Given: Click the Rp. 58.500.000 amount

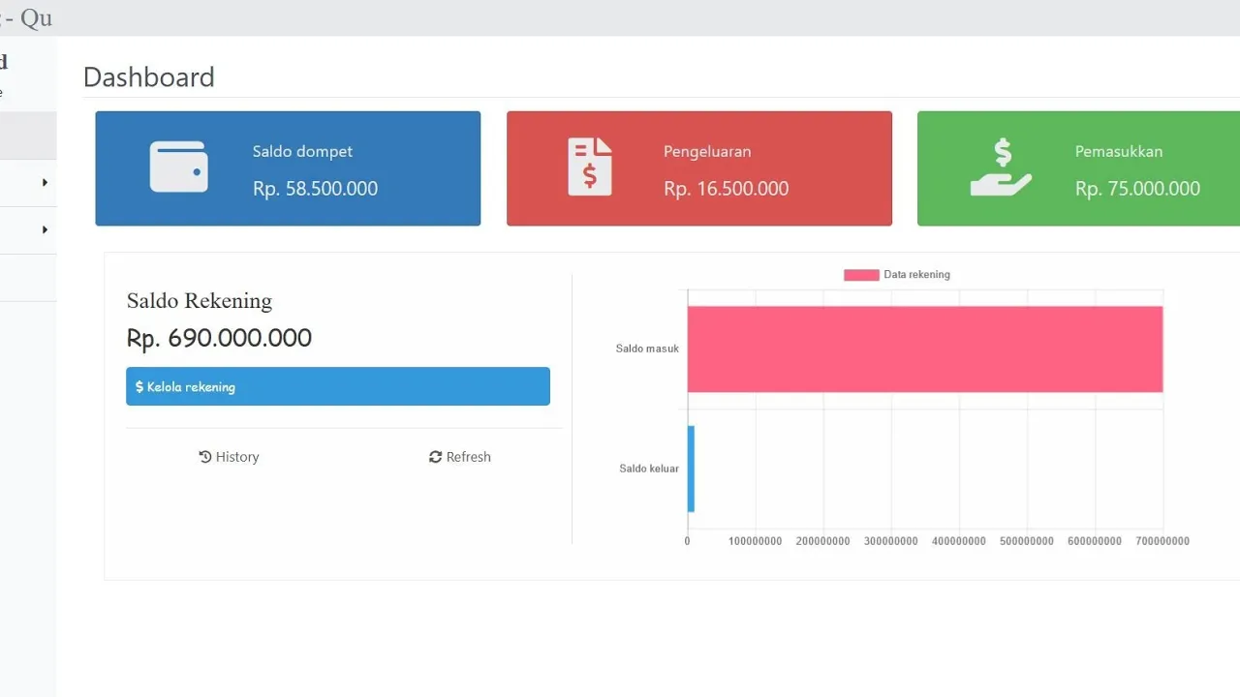Looking at the screenshot, I should pos(315,189).
